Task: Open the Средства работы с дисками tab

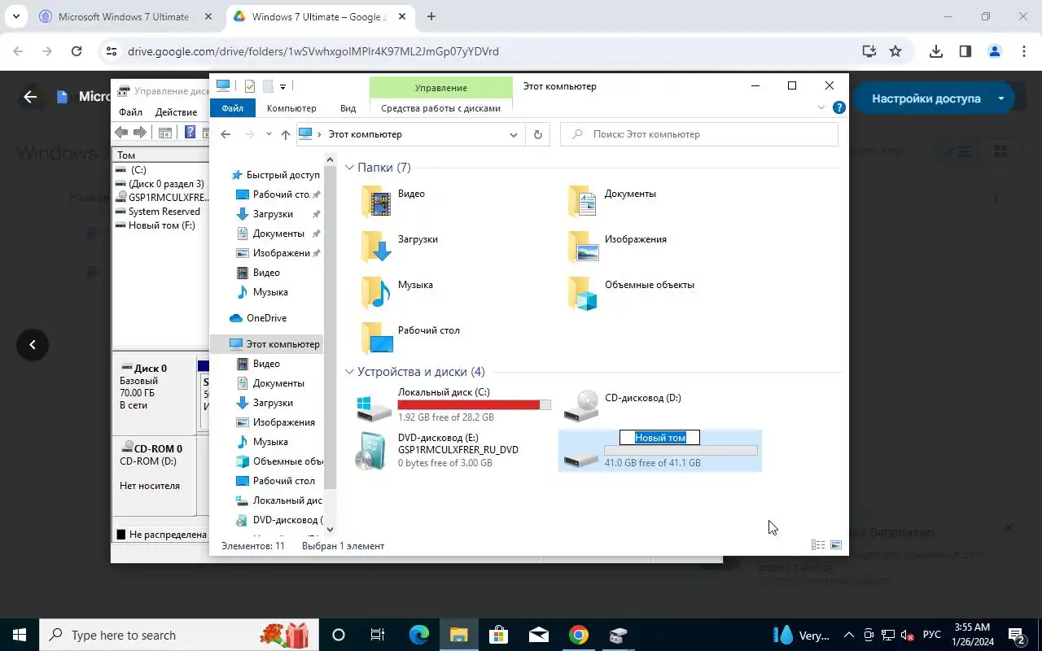Action: (440, 108)
